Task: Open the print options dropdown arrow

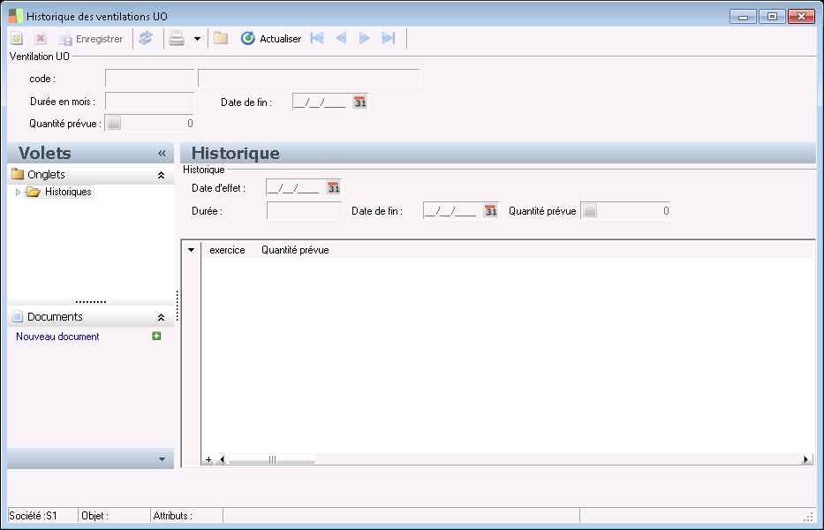Action: [x=197, y=39]
